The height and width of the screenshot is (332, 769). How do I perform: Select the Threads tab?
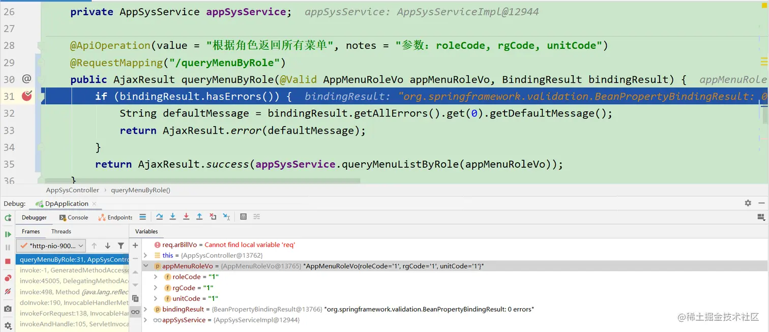click(61, 231)
